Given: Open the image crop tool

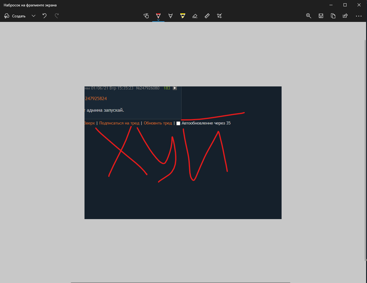Looking at the screenshot, I should point(219,16).
